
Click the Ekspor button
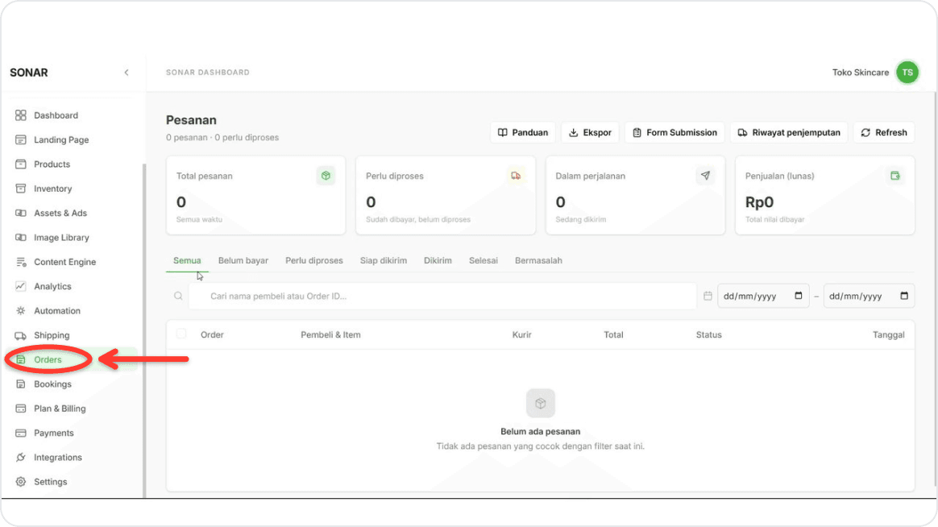[x=590, y=132]
